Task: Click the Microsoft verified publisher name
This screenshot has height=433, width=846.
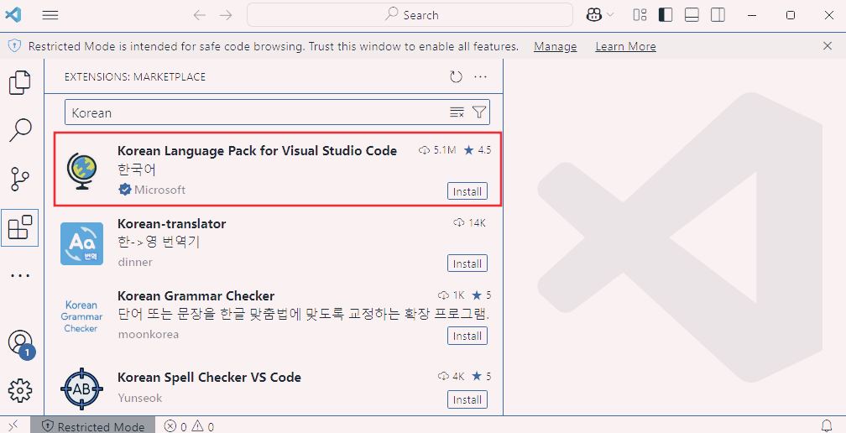Action: tap(159, 190)
